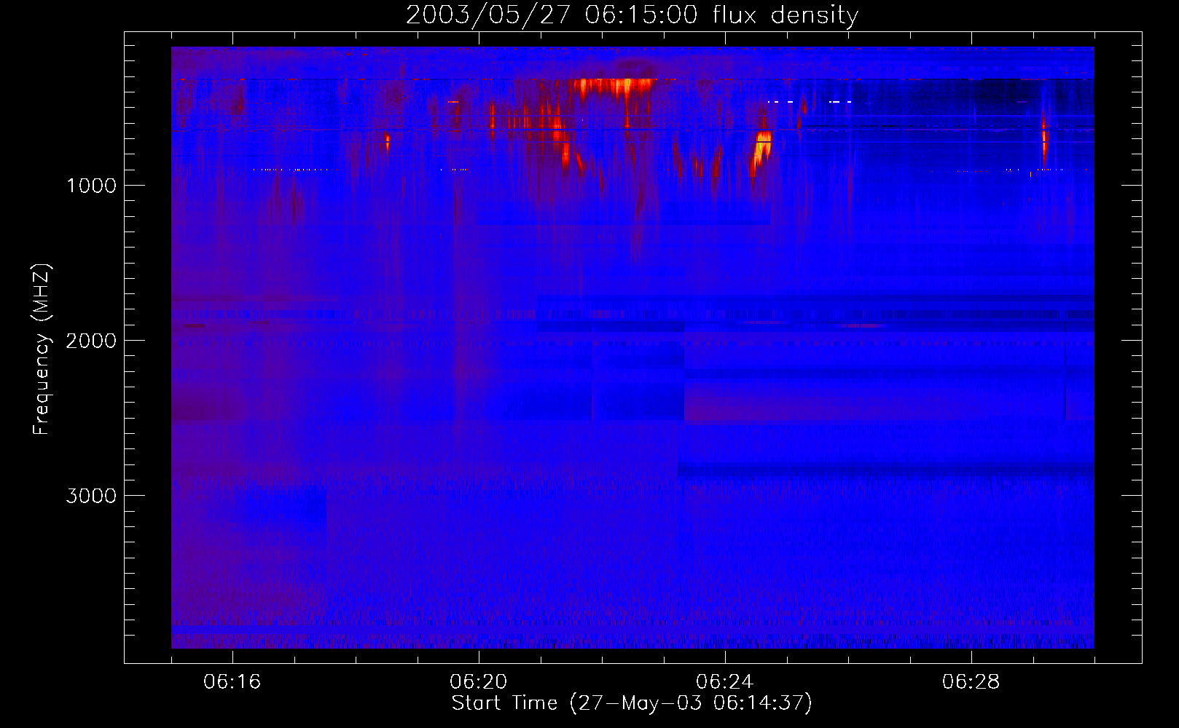The height and width of the screenshot is (728, 1179).
Task: Click the bright yellow burst near 06:24:30
Action: click(761, 151)
